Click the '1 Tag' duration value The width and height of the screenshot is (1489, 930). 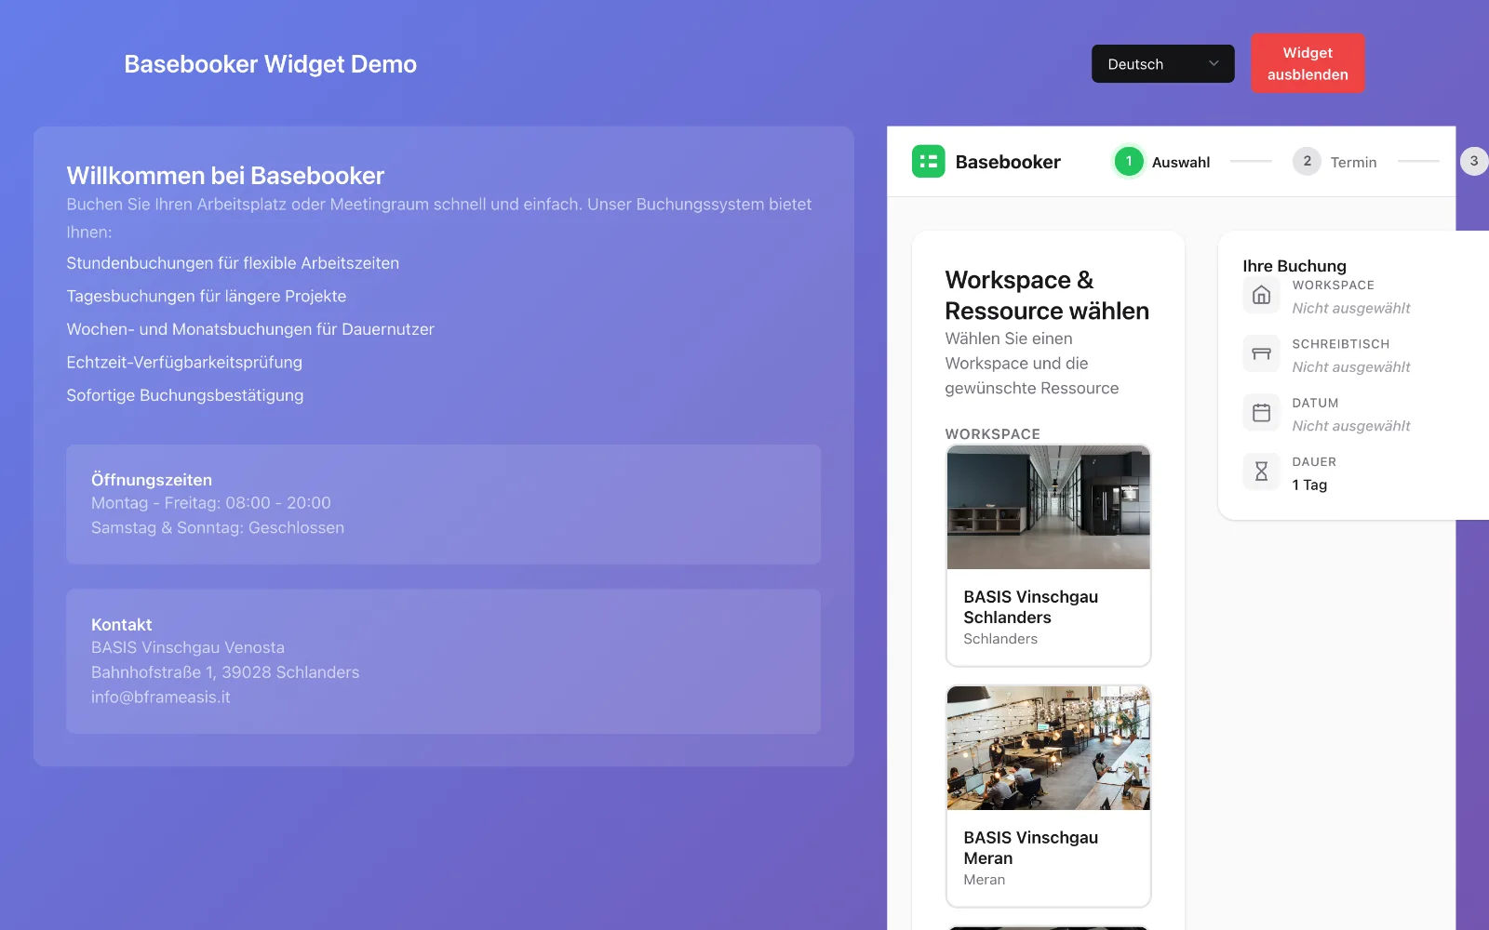[1309, 485]
